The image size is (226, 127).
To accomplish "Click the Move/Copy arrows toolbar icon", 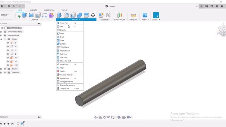I will pyautogui.click(x=93, y=15).
